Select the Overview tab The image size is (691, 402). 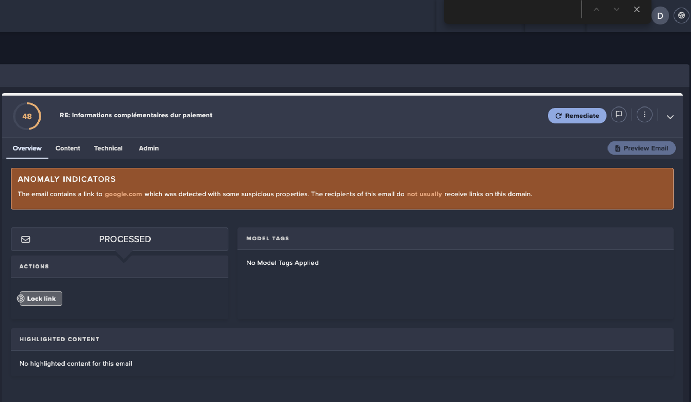[27, 148]
